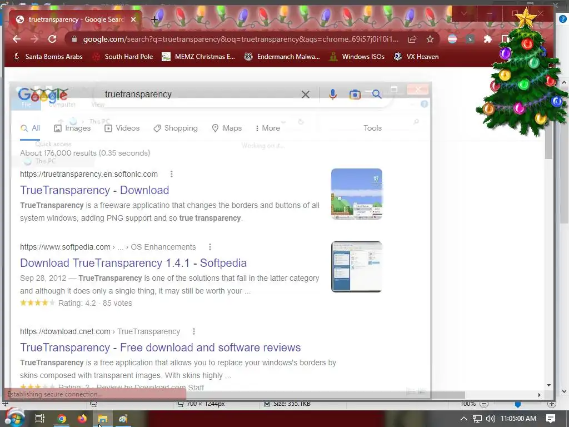Share this page using the share icon
569x427 pixels.
pos(412,39)
